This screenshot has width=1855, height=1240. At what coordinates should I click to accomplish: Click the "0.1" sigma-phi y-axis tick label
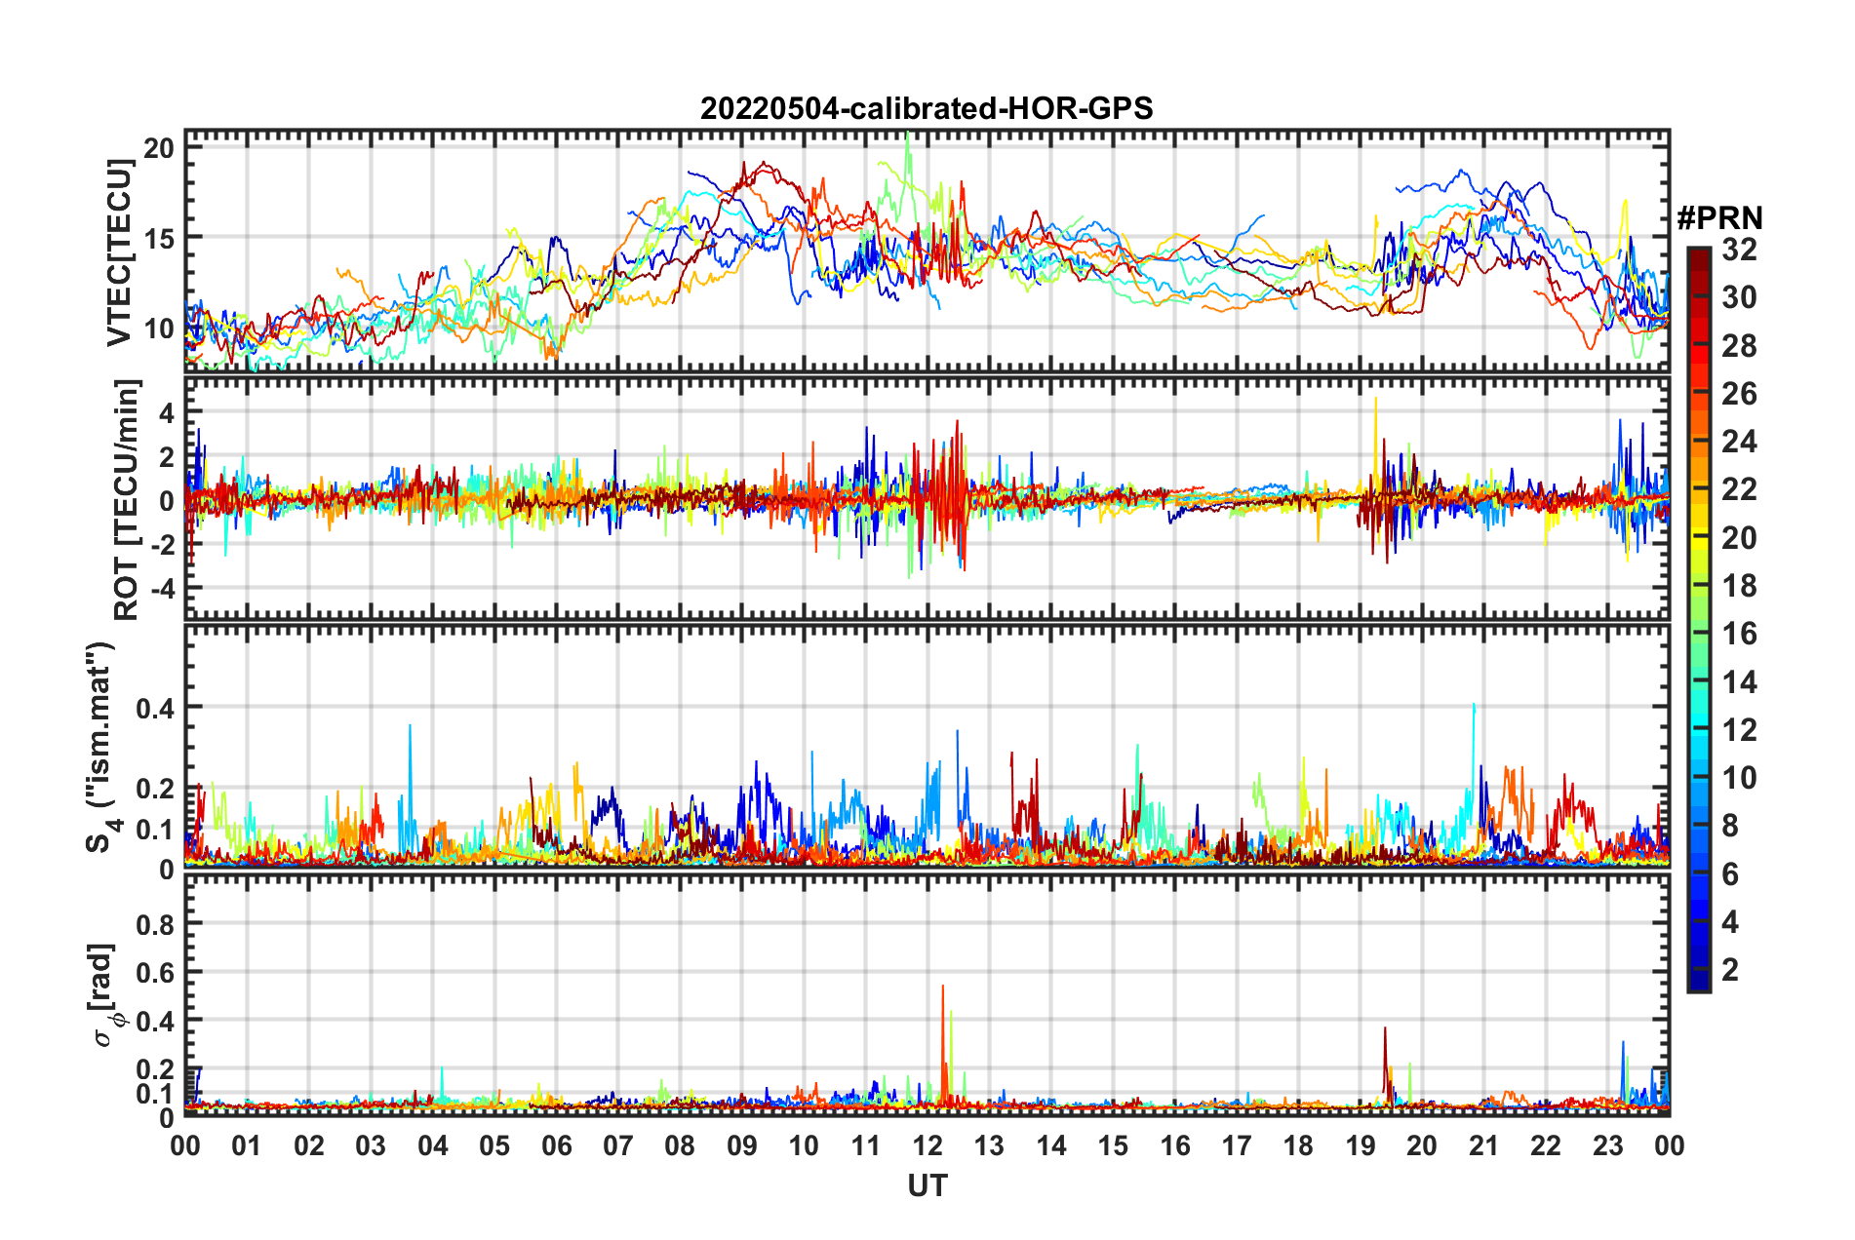click(155, 1094)
